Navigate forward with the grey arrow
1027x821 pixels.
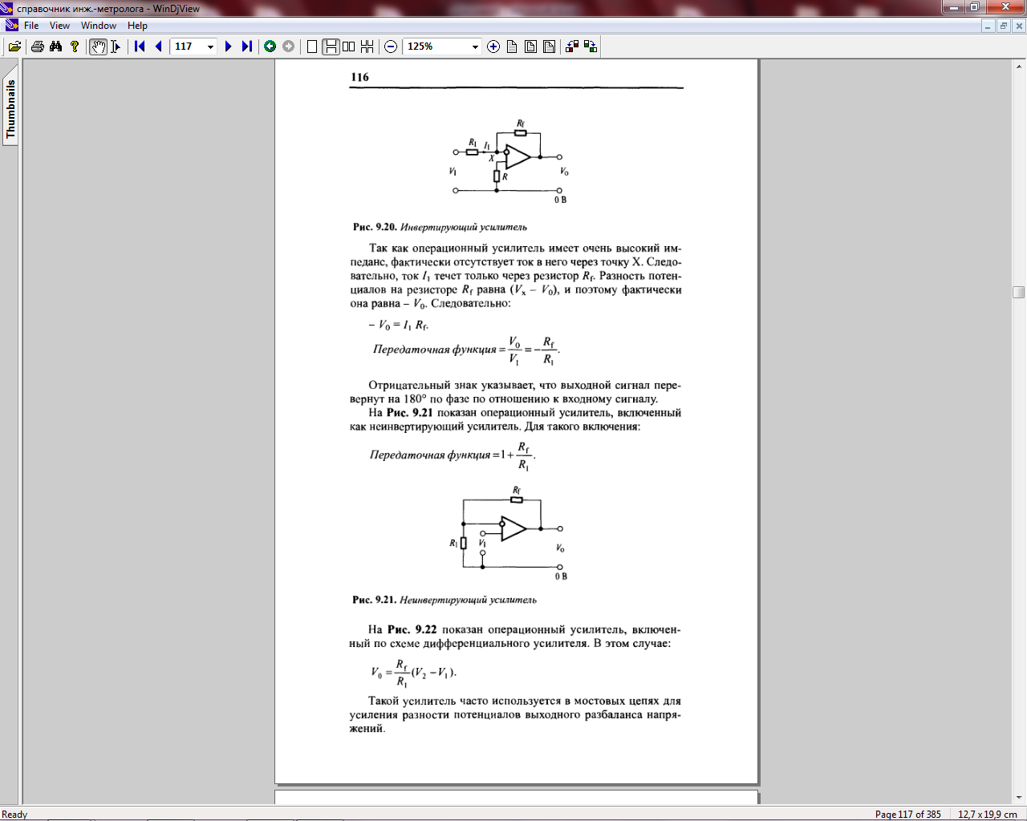point(289,47)
